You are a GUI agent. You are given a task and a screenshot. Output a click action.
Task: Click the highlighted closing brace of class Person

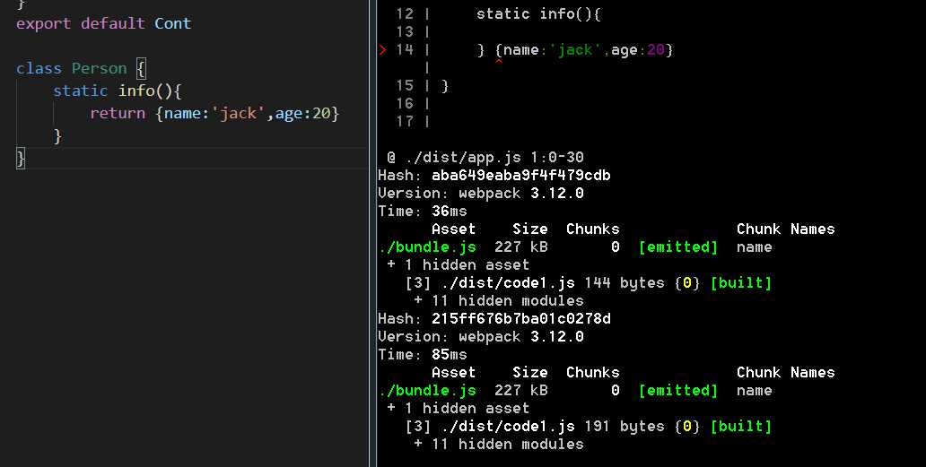[21, 158]
